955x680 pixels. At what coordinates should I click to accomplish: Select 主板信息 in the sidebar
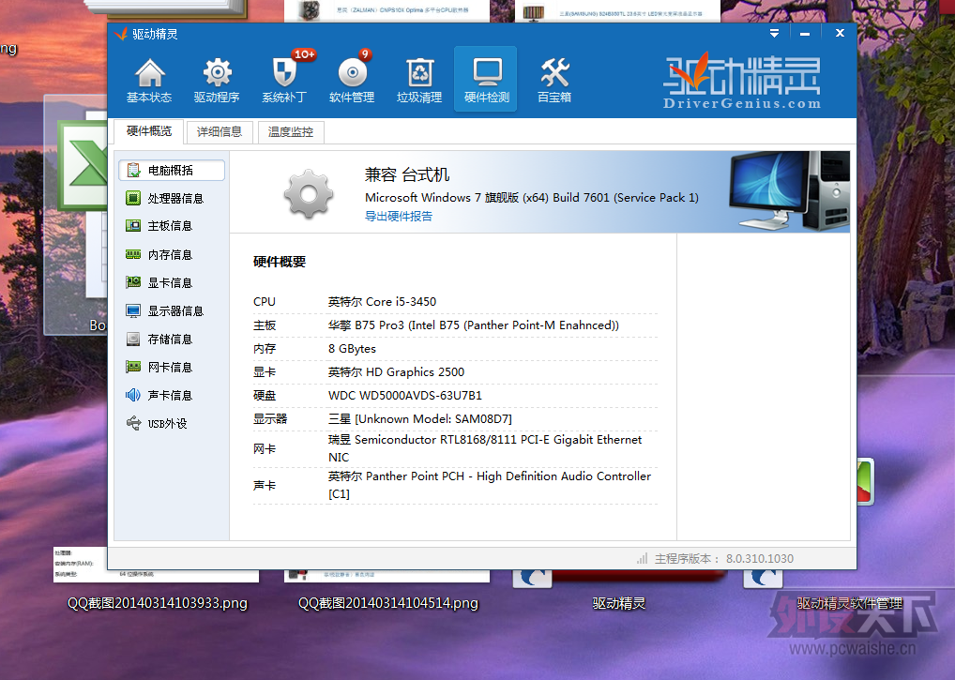[171, 226]
